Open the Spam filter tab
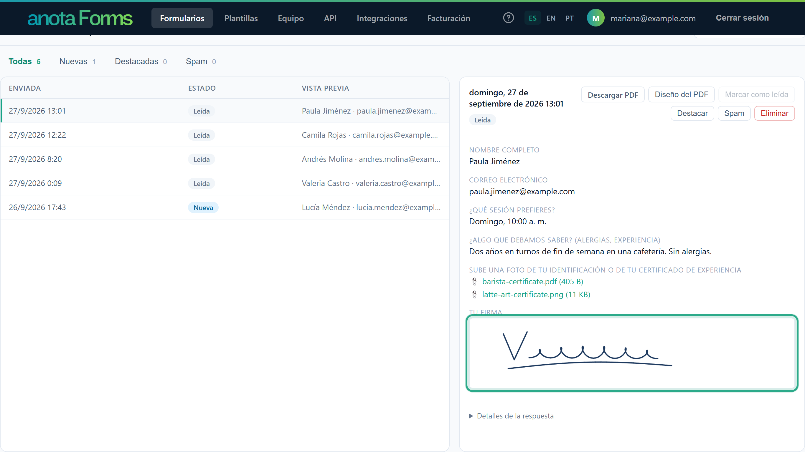Image resolution: width=805 pixels, height=452 pixels. tap(201, 61)
